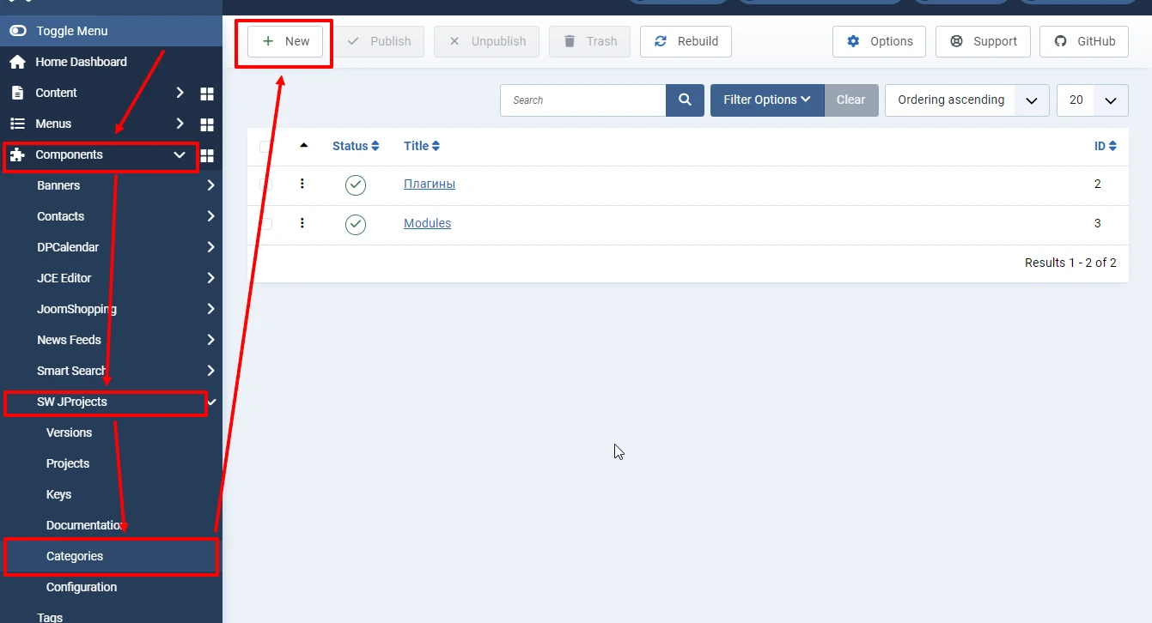The width and height of the screenshot is (1152, 623).
Task: Open the Menus dashboard grid icon
Action: click(207, 124)
